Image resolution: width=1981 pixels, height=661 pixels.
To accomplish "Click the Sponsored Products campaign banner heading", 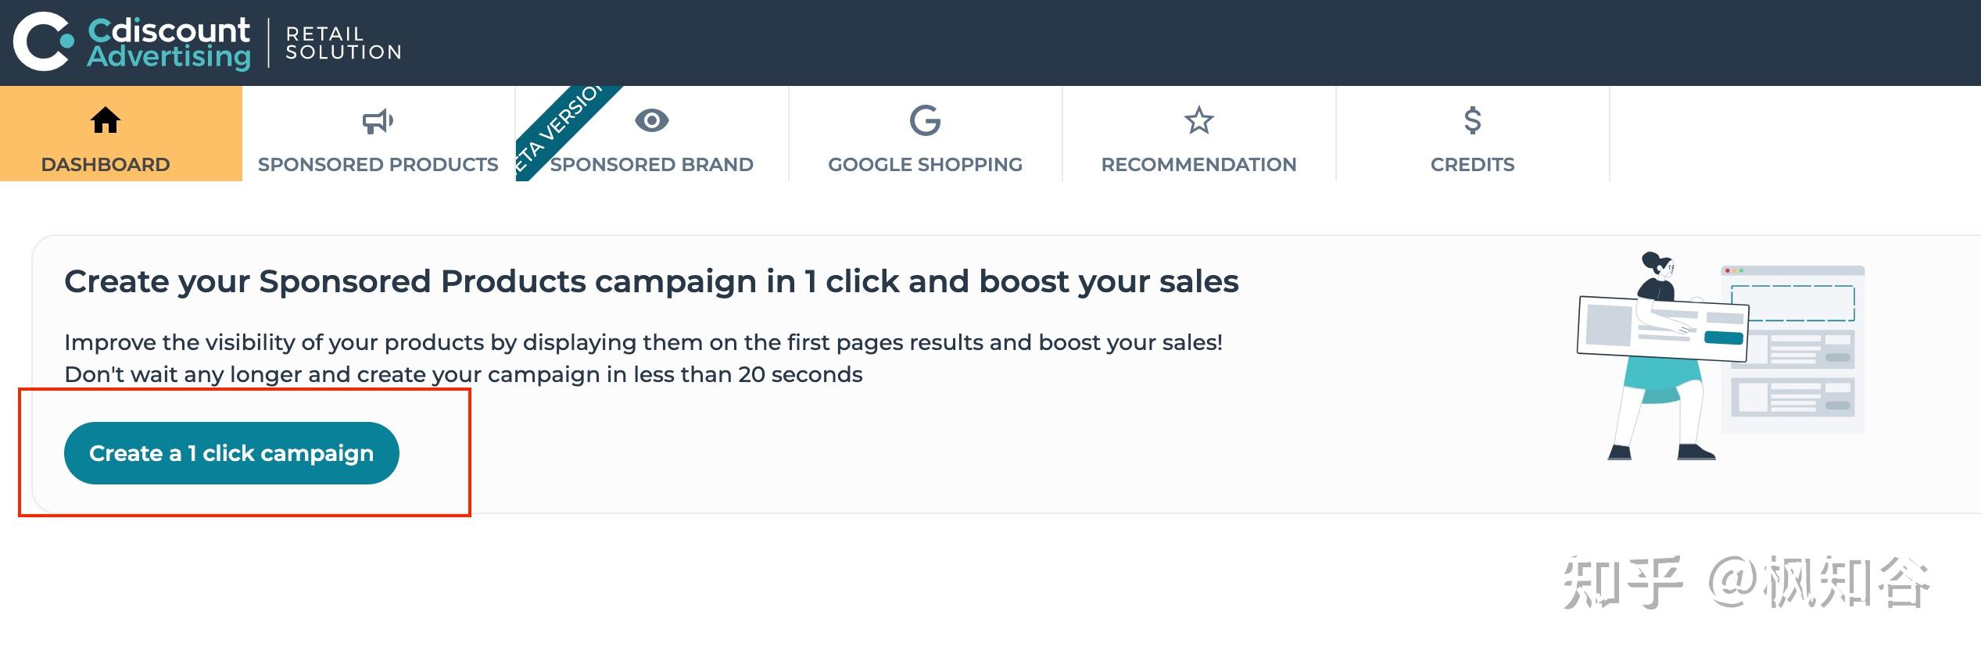I will (651, 281).
